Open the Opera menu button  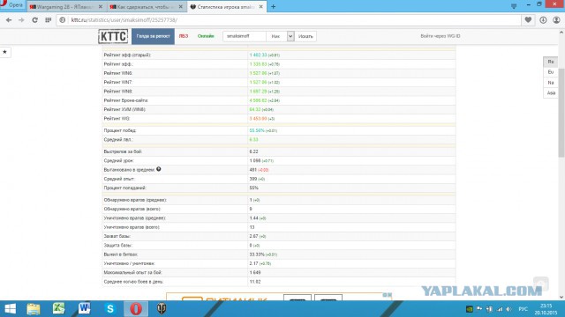[12, 5]
